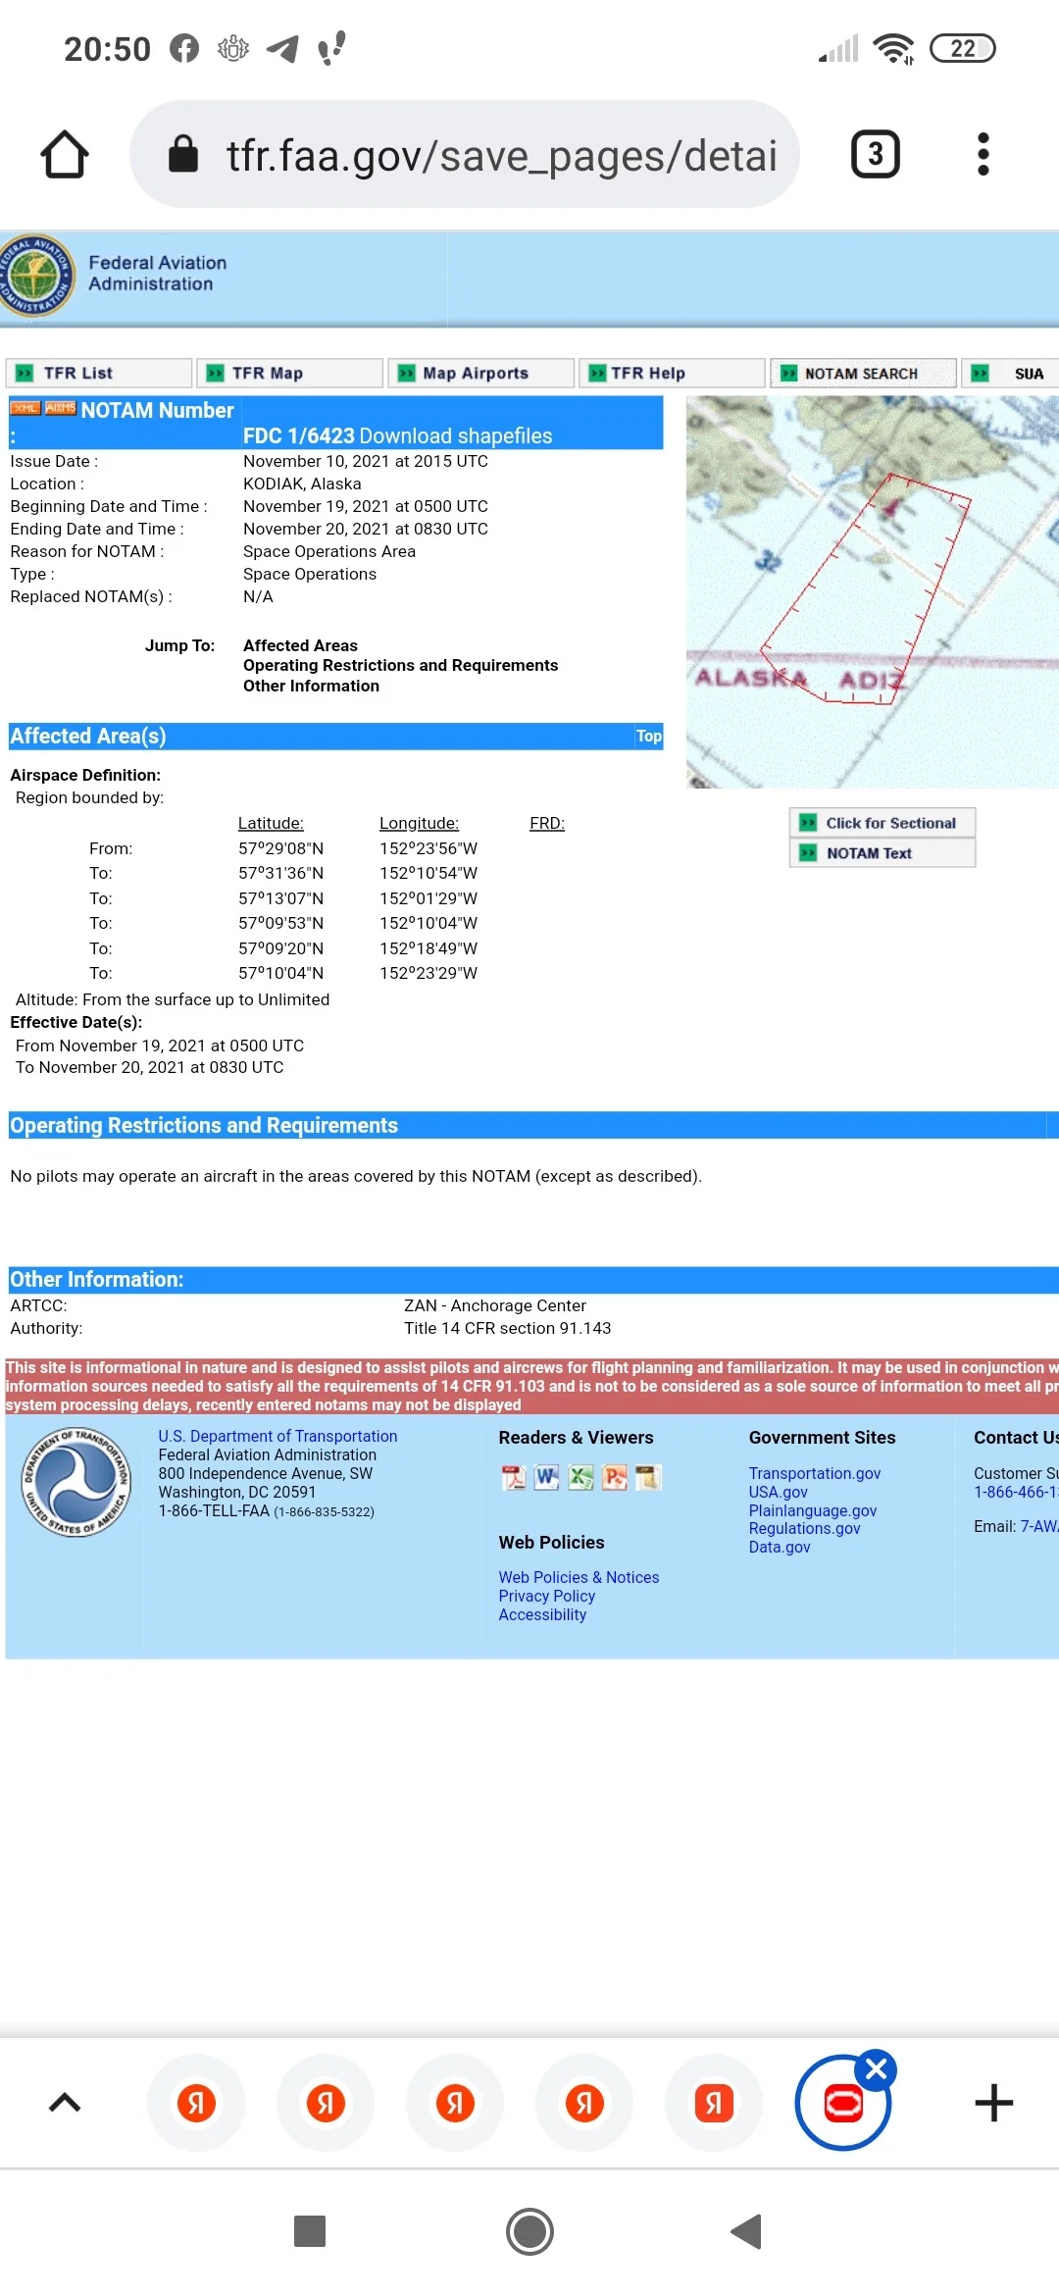The width and height of the screenshot is (1059, 2295).
Task: Tap the tfr.faa.gov address bar
Action: point(465,154)
